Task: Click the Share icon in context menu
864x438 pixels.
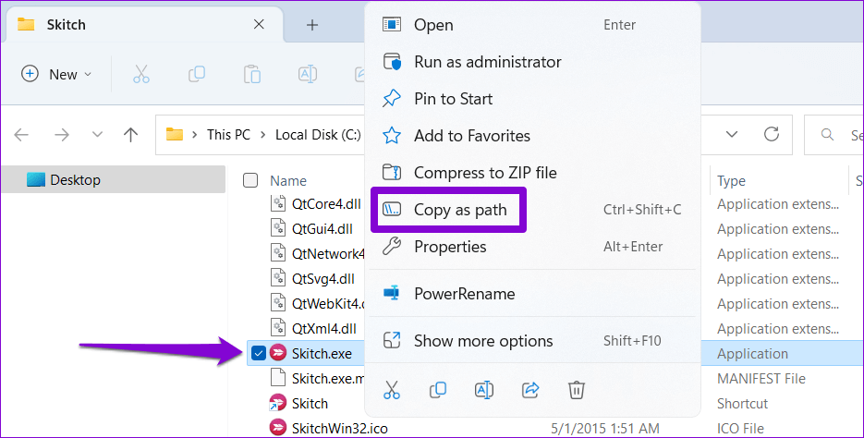Action: (x=530, y=390)
